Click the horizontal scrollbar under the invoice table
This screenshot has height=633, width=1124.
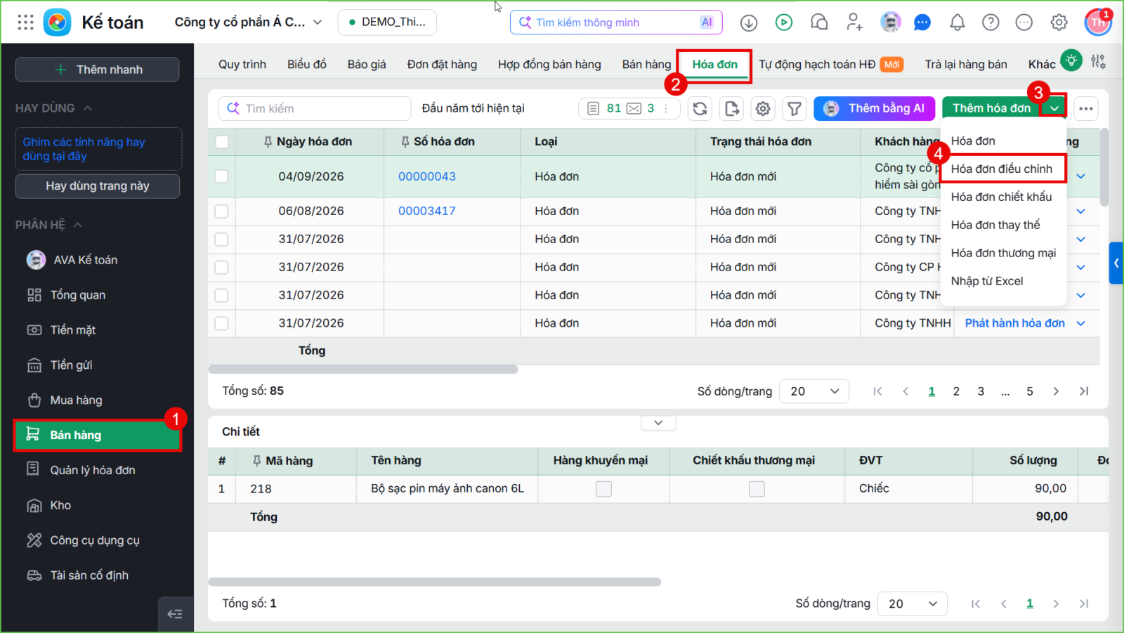[x=363, y=370]
